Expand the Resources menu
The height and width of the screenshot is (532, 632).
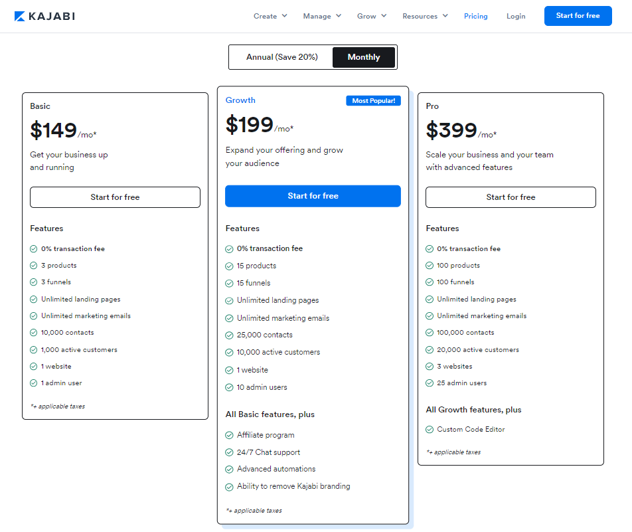[425, 16]
